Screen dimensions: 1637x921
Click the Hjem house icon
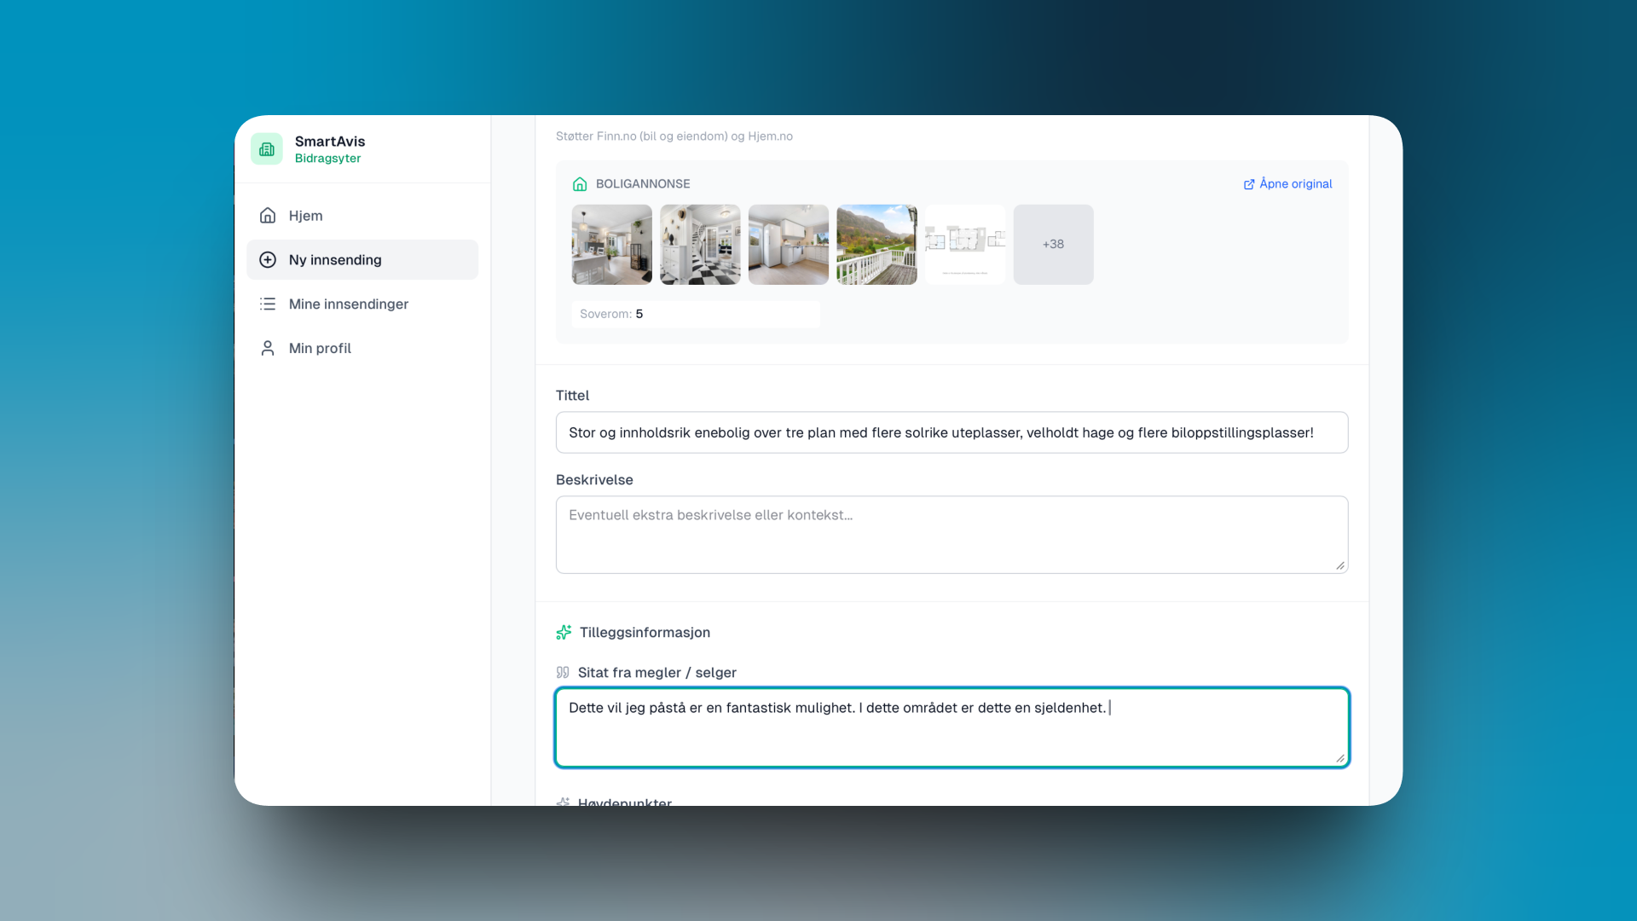(x=268, y=216)
